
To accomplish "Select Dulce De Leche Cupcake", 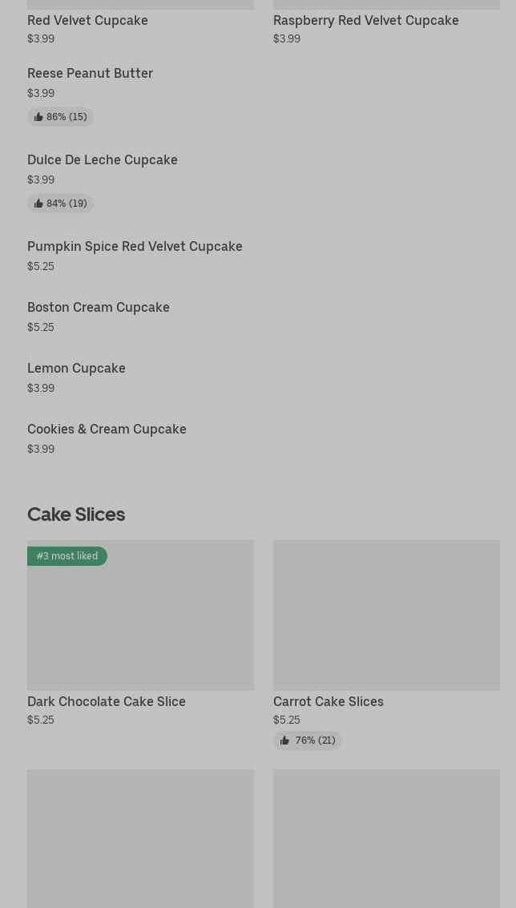I will point(103,159).
